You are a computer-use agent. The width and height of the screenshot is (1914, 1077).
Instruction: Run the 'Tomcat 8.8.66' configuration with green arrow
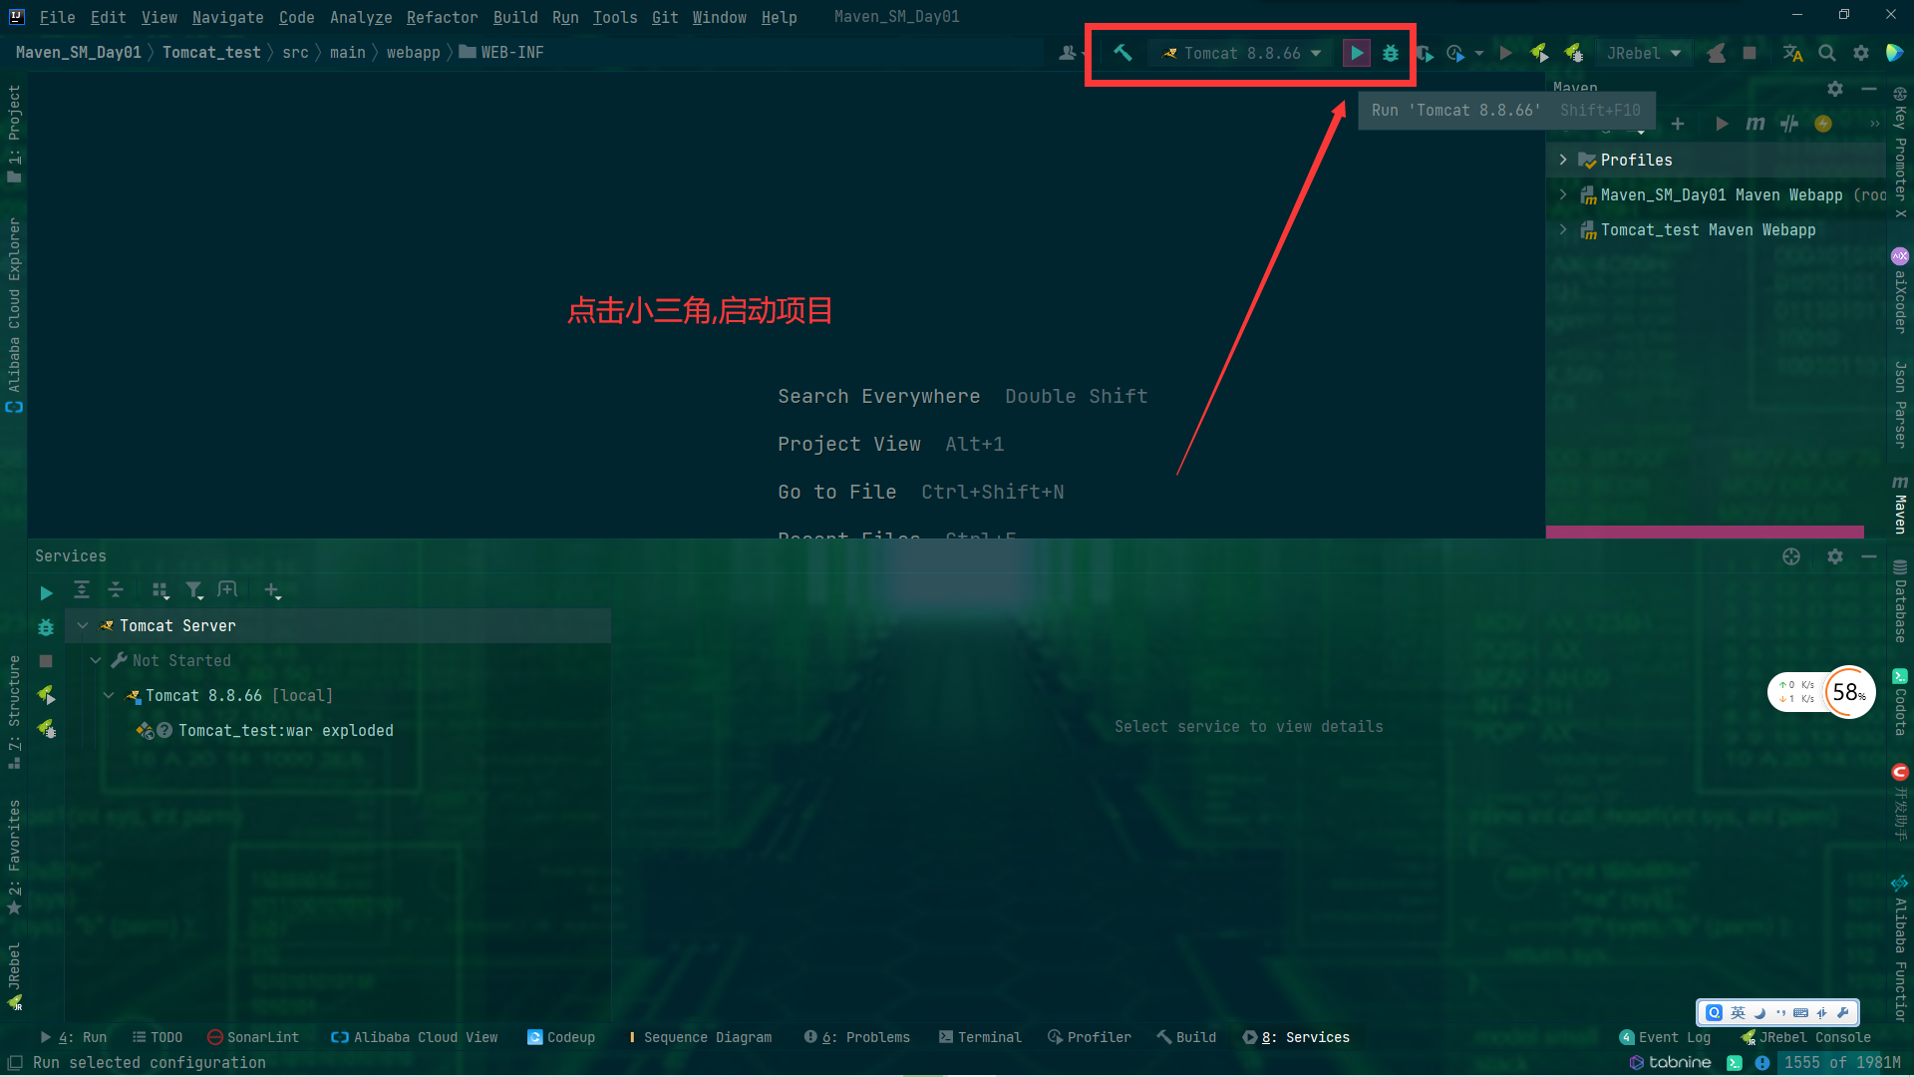[x=1356, y=53]
